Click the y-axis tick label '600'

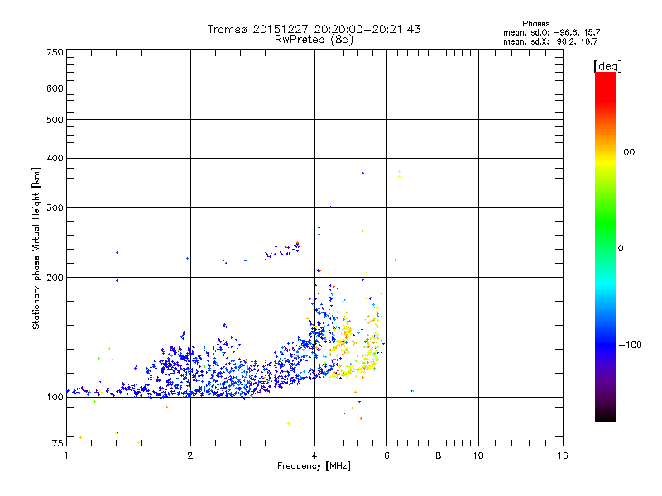point(55,88)
